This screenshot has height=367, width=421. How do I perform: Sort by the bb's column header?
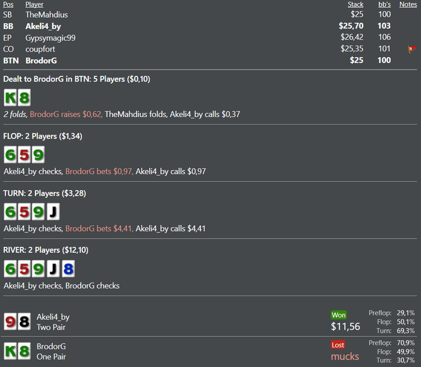pos(384,4)
